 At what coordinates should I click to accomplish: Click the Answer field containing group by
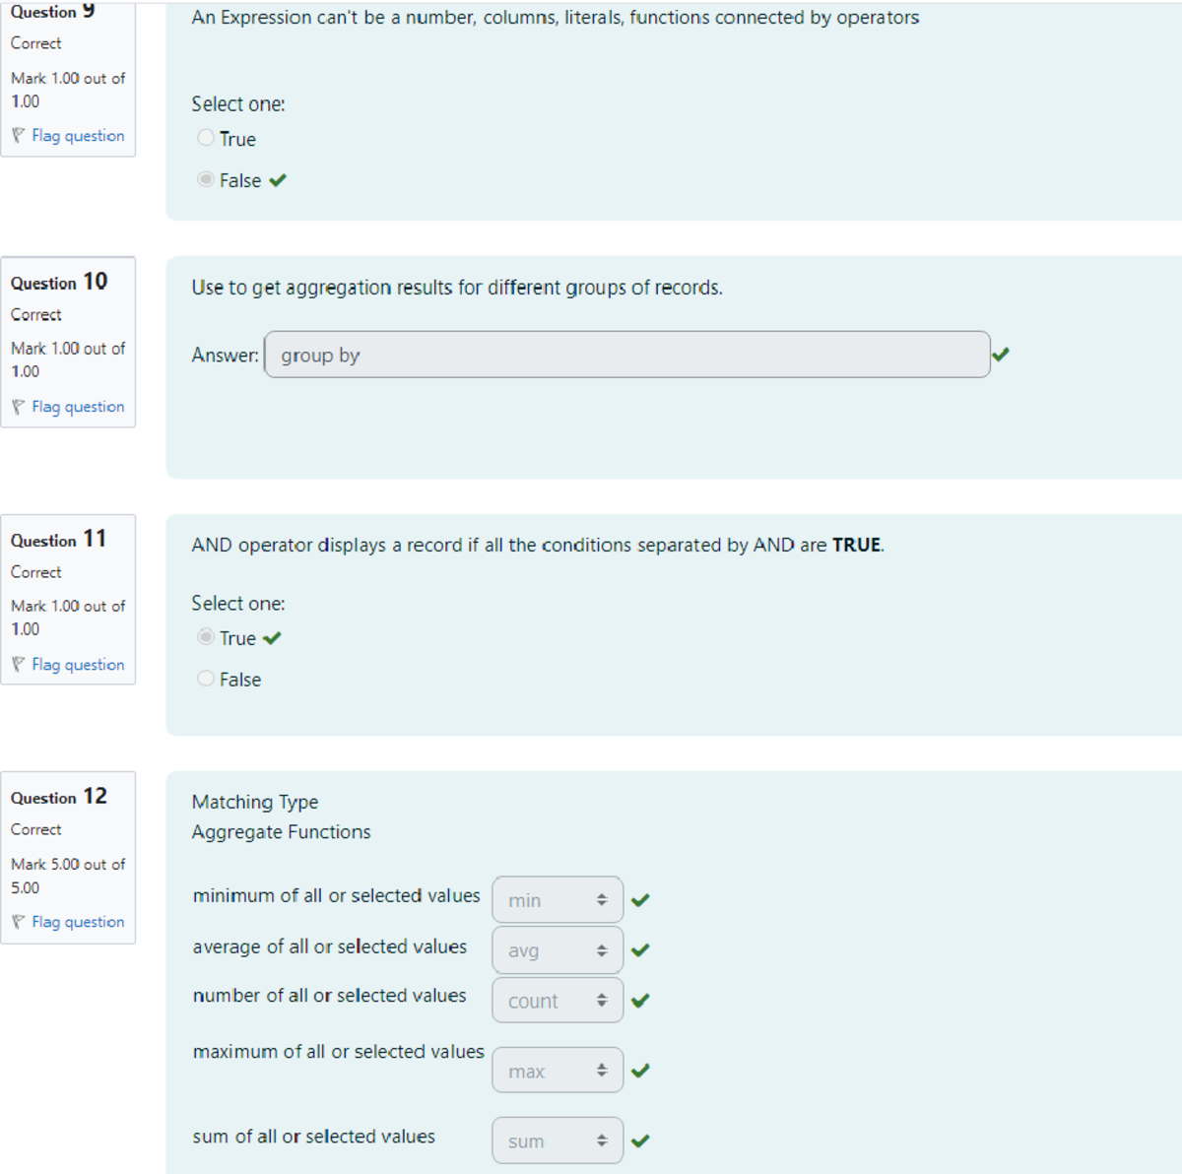pos(627,355)
